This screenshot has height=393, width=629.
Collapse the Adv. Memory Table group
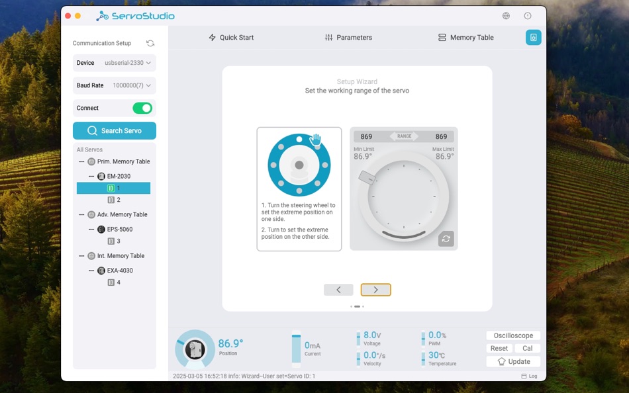[81, 214]
